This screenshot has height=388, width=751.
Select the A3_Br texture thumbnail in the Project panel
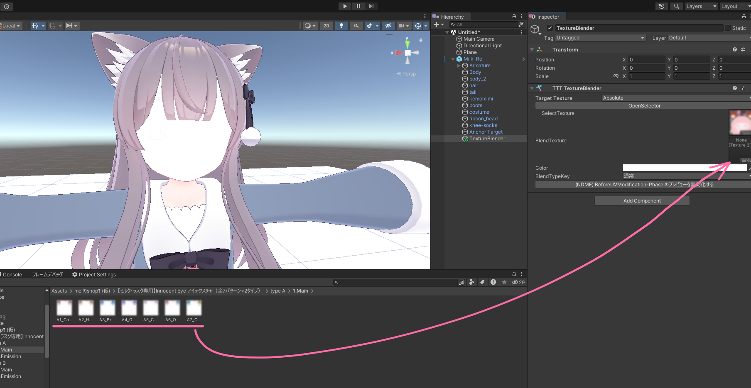(107, 307)
